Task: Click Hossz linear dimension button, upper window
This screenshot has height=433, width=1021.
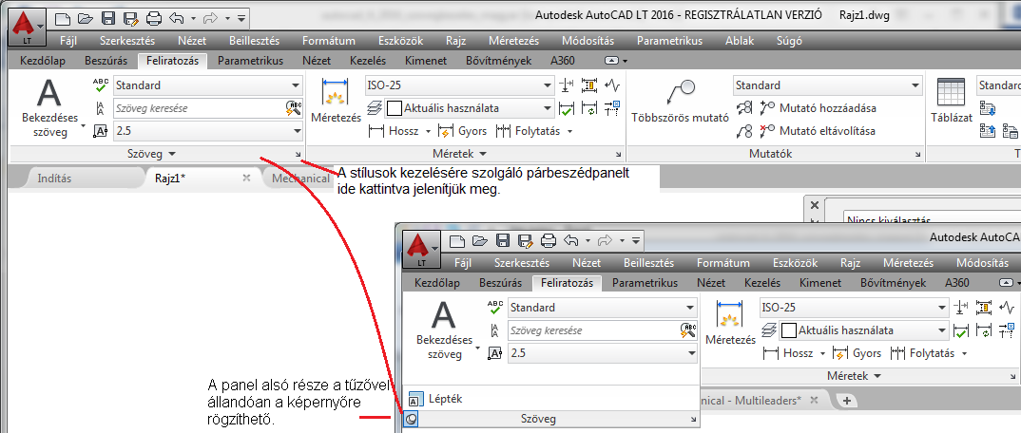Action: click(394, 131)
